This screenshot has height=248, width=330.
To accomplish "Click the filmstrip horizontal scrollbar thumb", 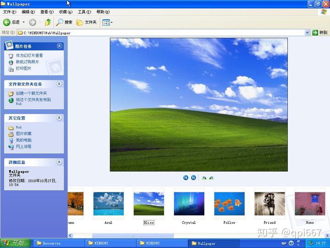I will (x=133, y=235).
